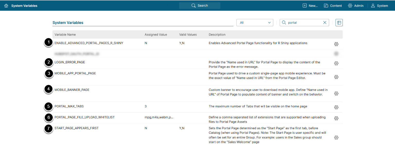395x149 pixels.
Task: Open the Admin menu
Action: 356,6
